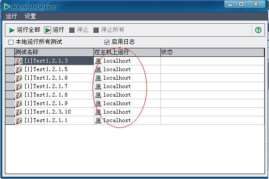Viewport: 269px width, 179px height.
Task: Click status cell of Test1.2.1.3 row
Action: [x=213, y=61]
